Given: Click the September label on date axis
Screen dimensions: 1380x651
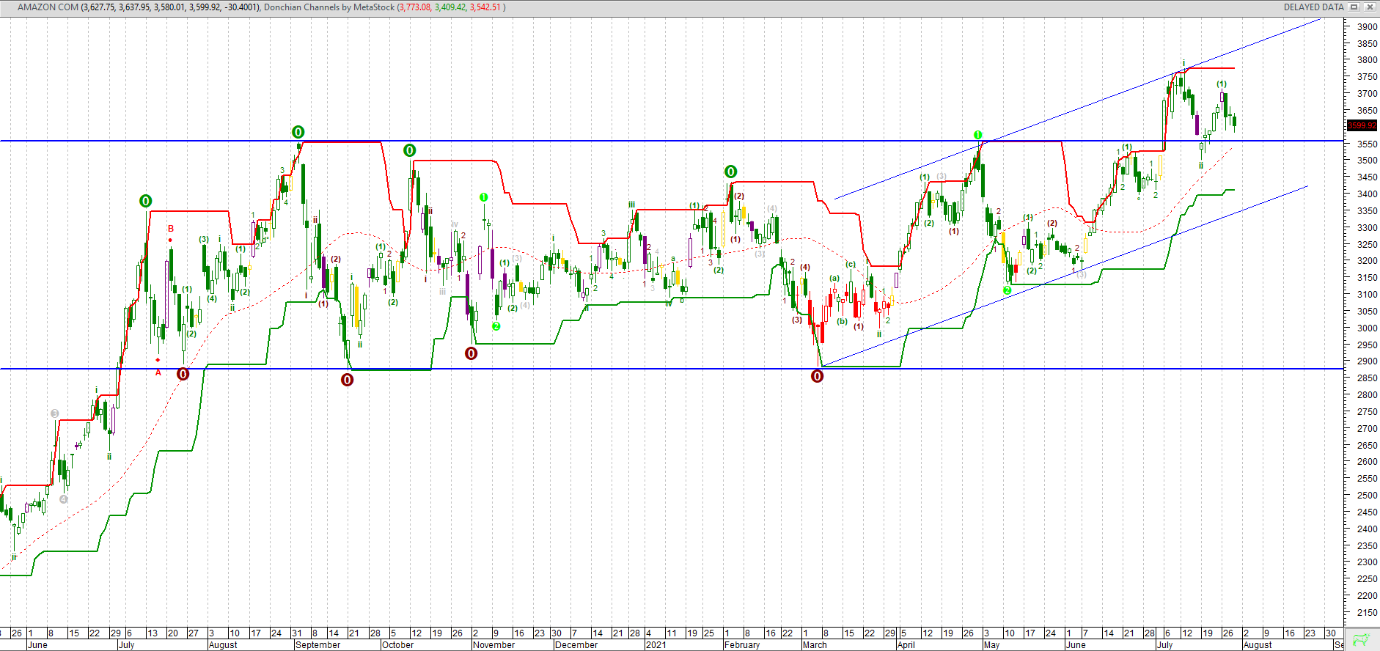Looking at the screenshot, I should pyautogui.click(x=318, y=645).
